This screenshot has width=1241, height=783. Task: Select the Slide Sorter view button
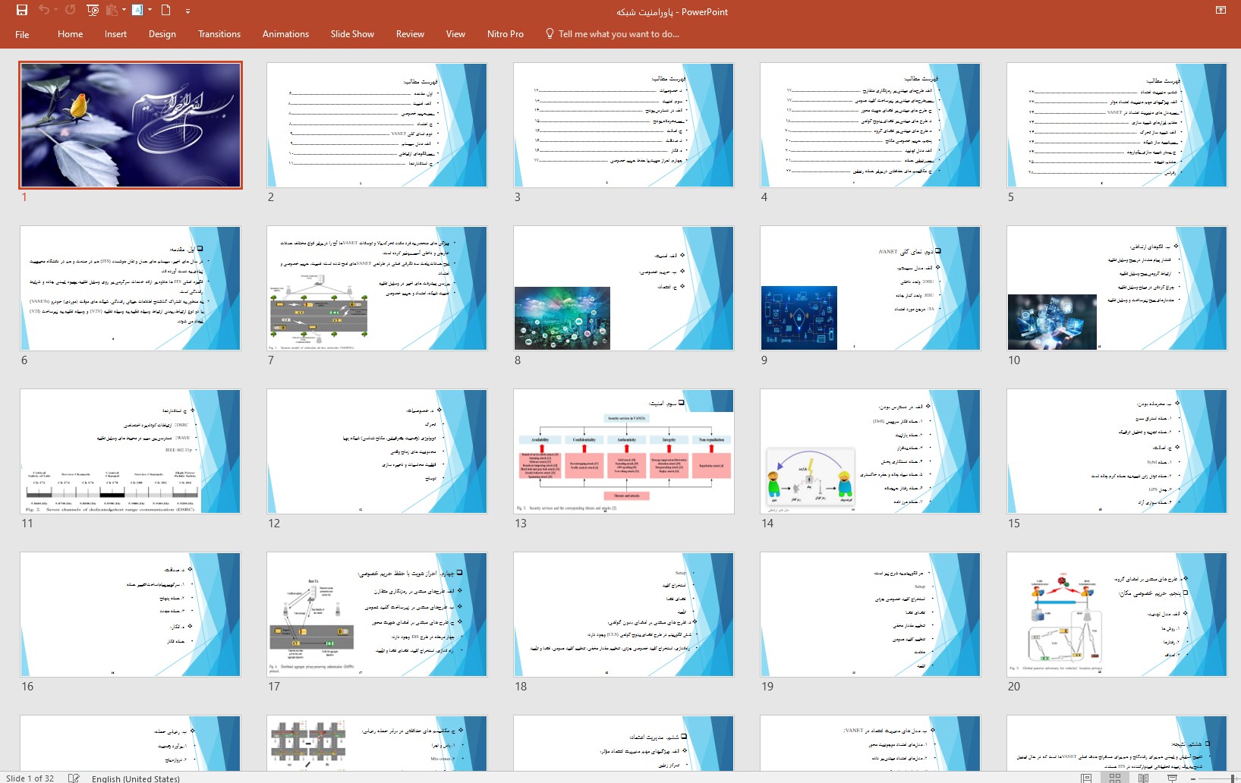(1114, 778)
